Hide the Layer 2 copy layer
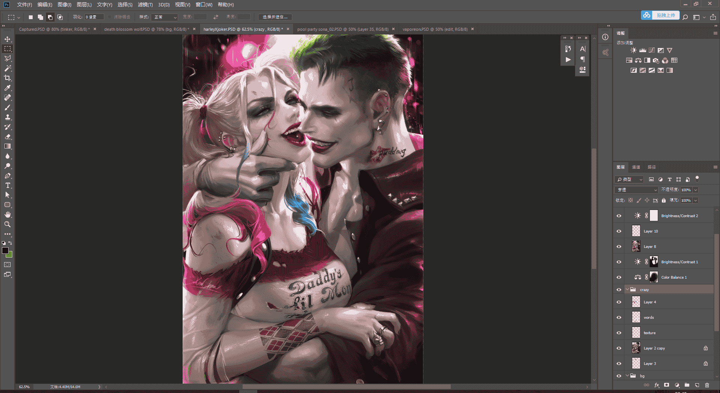This screenshot has height=393, width=720. (619, 348)
